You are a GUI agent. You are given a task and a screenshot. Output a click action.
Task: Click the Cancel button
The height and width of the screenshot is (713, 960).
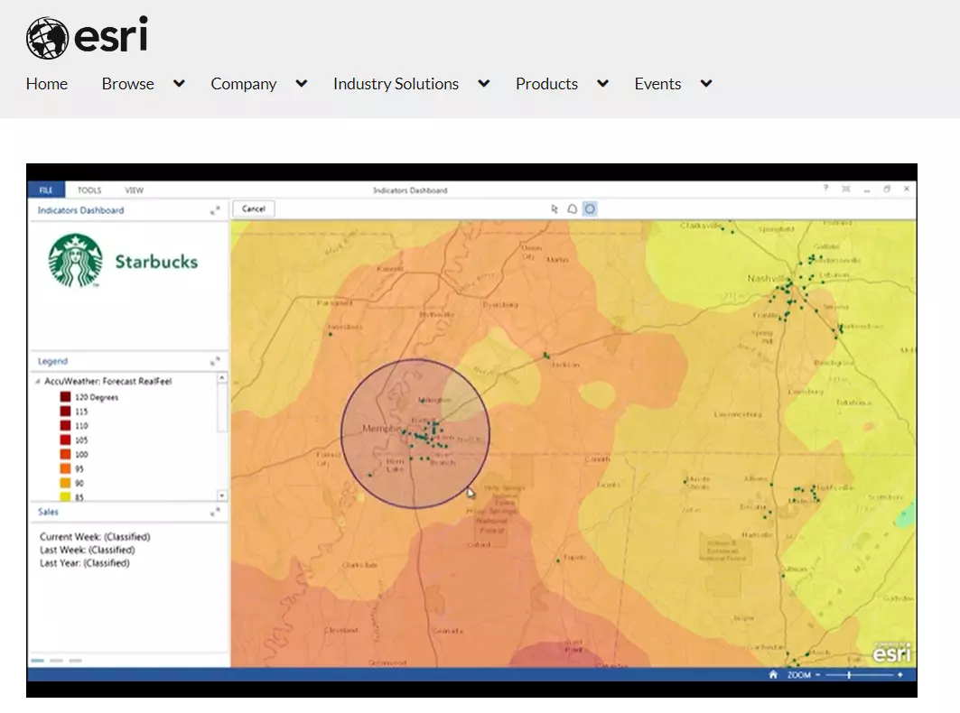pos(254,208)
